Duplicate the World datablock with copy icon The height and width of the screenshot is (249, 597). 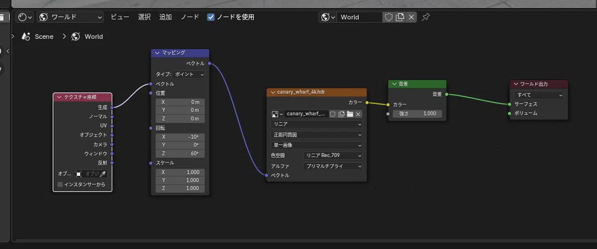pyautogui.click(x=400, y=17)
